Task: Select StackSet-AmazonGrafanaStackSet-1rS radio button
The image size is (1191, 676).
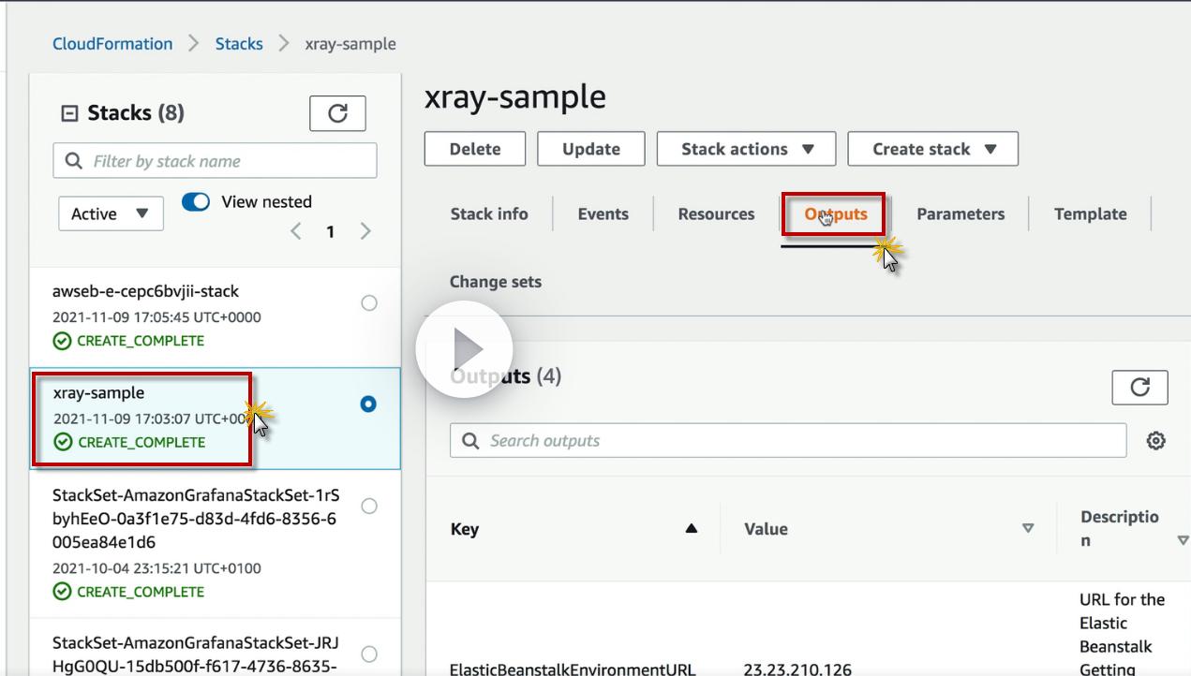Action: 369,506
